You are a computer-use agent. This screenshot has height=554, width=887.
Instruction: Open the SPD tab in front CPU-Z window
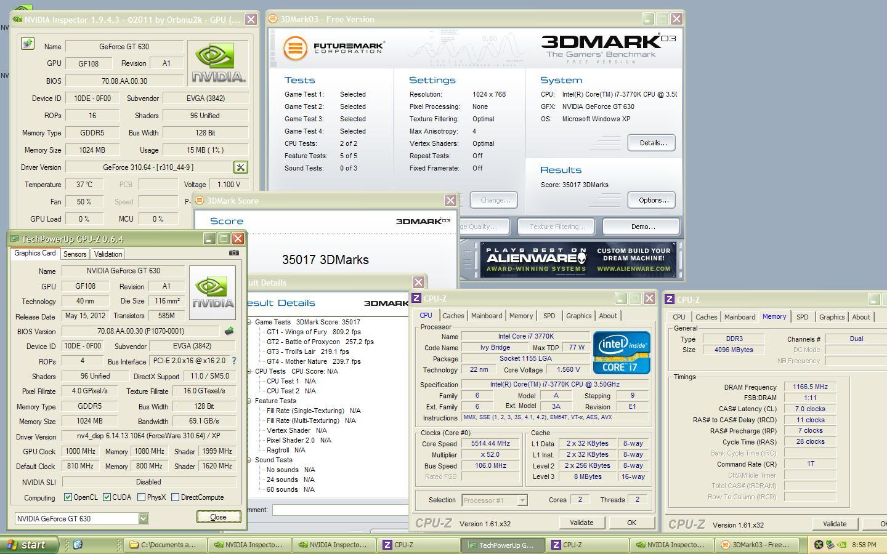tap(549, 316)
